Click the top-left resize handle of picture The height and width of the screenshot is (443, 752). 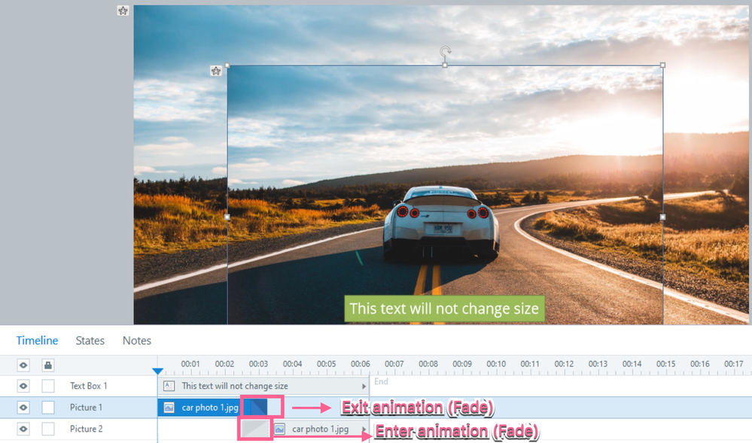coord(227,65)
